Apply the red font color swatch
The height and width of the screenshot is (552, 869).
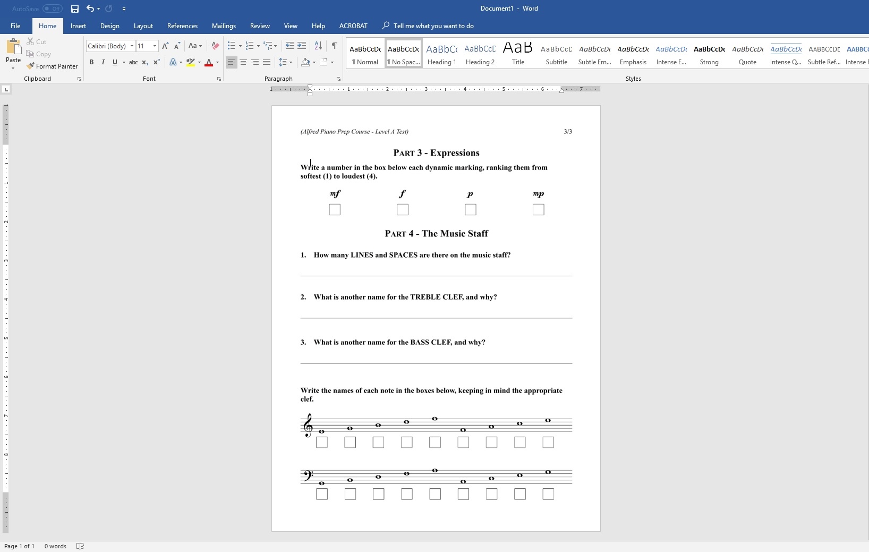point(209,62)
